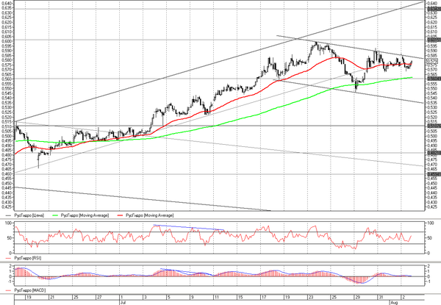Click the Aug month label
Image resolution: width=441 pixels, height=305 pixels.
(394, 303)
